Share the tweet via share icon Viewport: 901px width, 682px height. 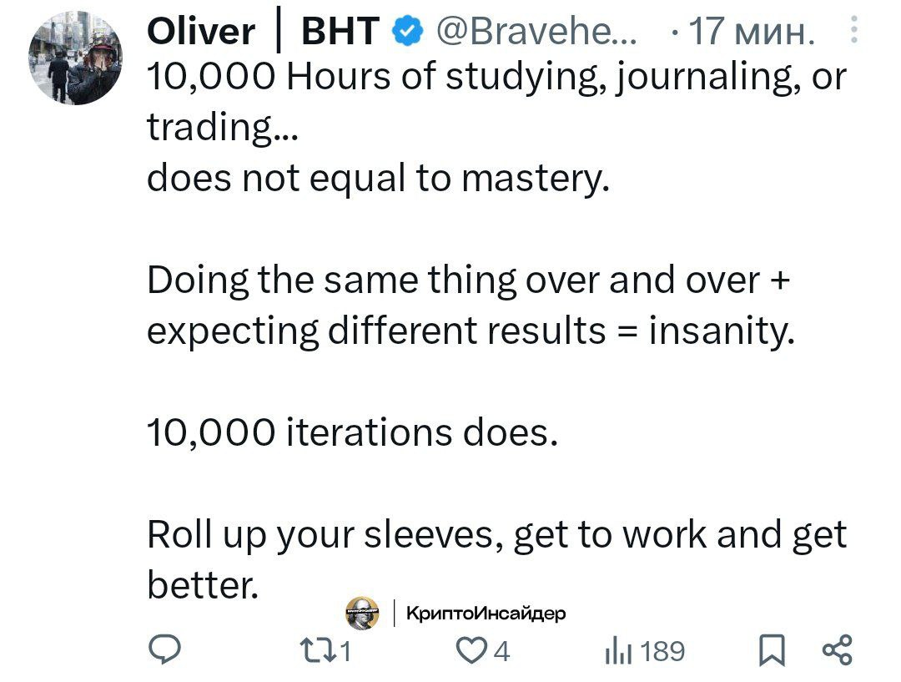coord(838,650)
